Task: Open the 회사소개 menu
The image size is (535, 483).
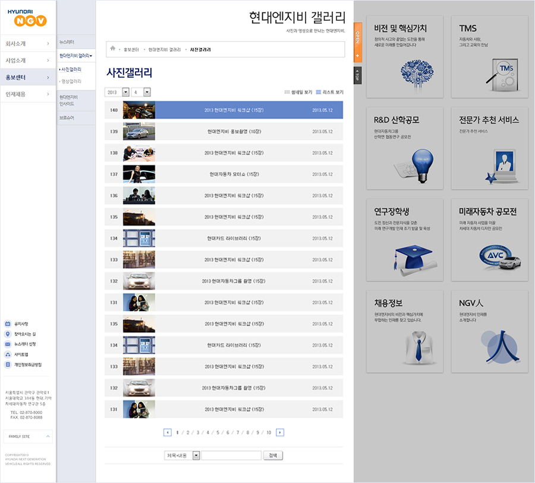Action: 28,43
